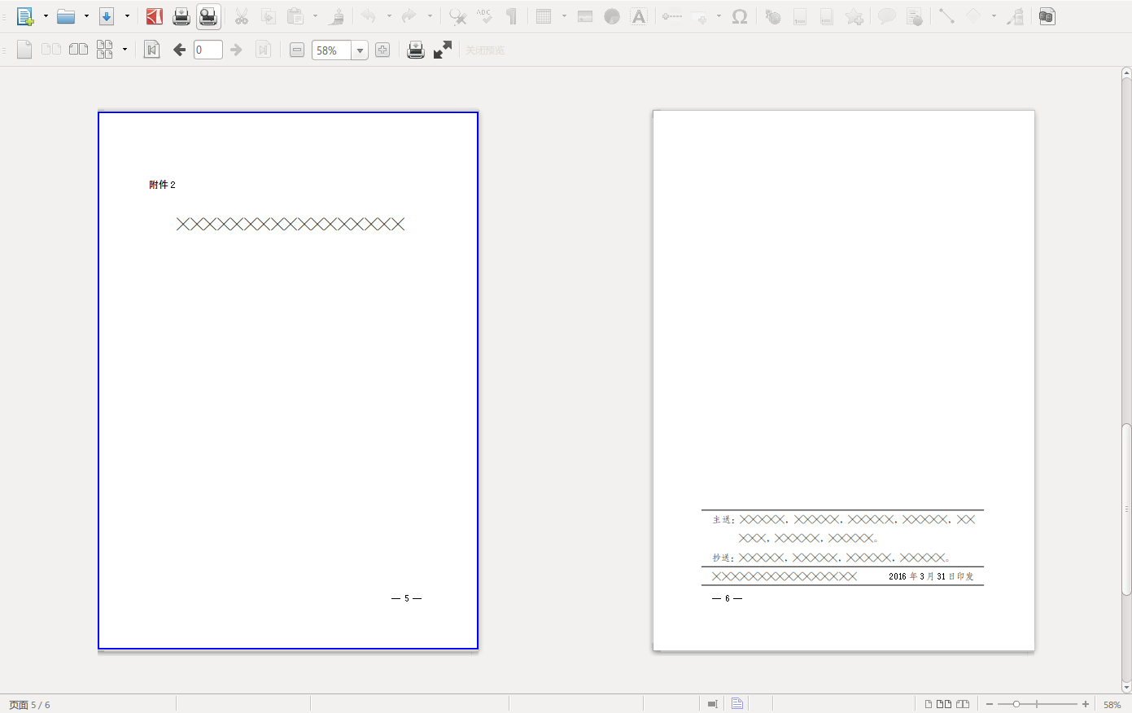Click the status bar zoom minus button

pos(990,704)
